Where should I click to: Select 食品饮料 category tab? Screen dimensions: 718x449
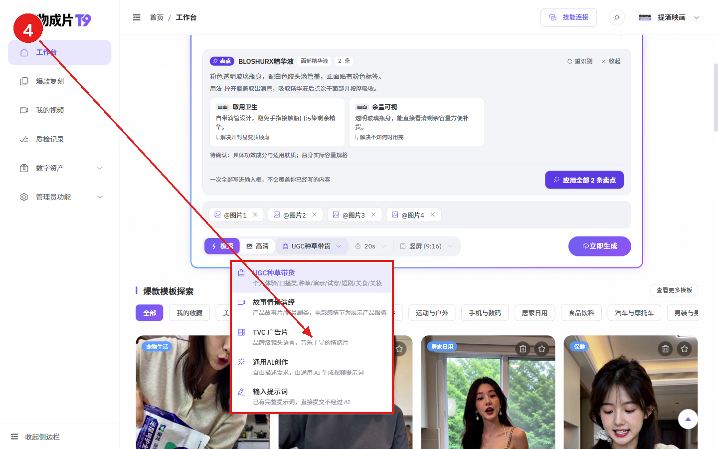coord(581,313)
